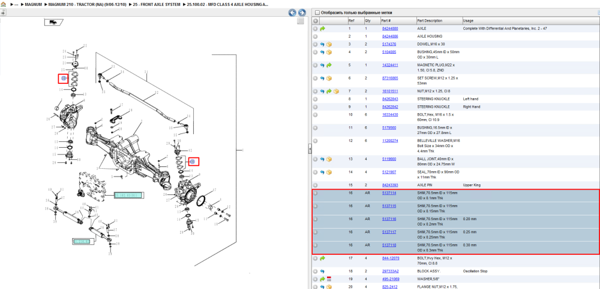Open MAGNUM breadcrumb item
The height and width of the screenshot is (289, 600).
33,5
